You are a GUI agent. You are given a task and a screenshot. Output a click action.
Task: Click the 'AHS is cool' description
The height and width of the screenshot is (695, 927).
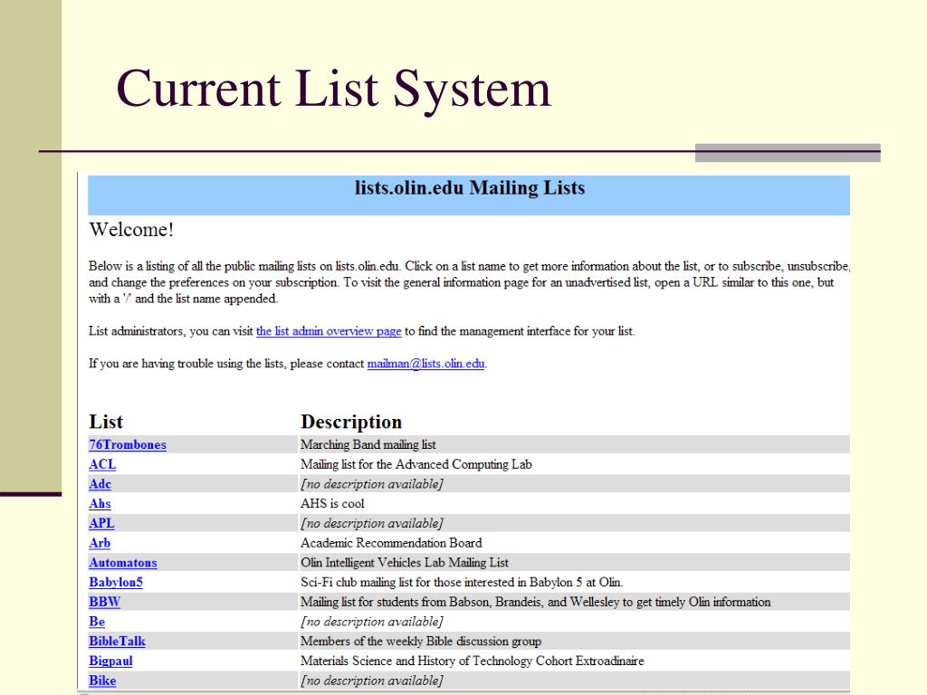click(x=332, y=503)
